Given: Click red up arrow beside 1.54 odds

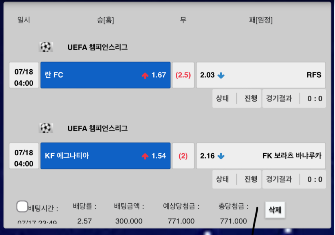Looking at the screenshot, I should [x=145, y=156].
